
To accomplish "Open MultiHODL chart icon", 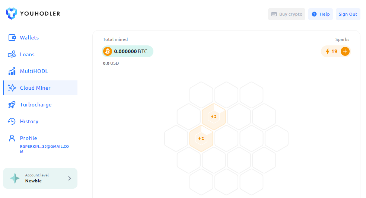I will coord(12,71).
